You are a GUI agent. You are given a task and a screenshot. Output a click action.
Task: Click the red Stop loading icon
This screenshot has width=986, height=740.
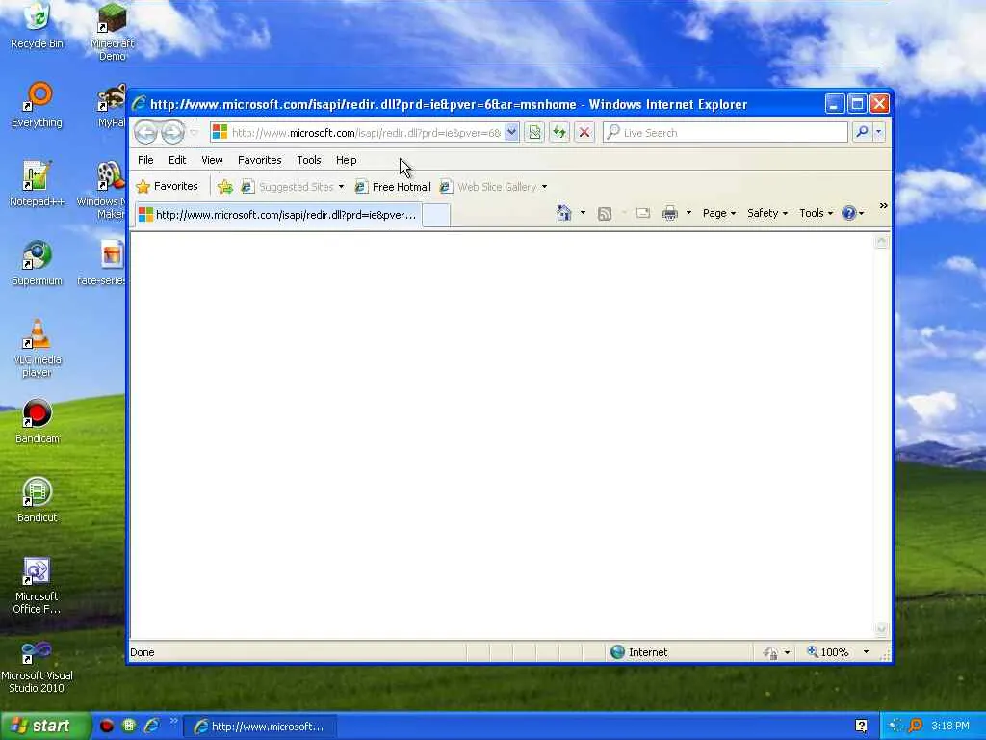(584, 133)
